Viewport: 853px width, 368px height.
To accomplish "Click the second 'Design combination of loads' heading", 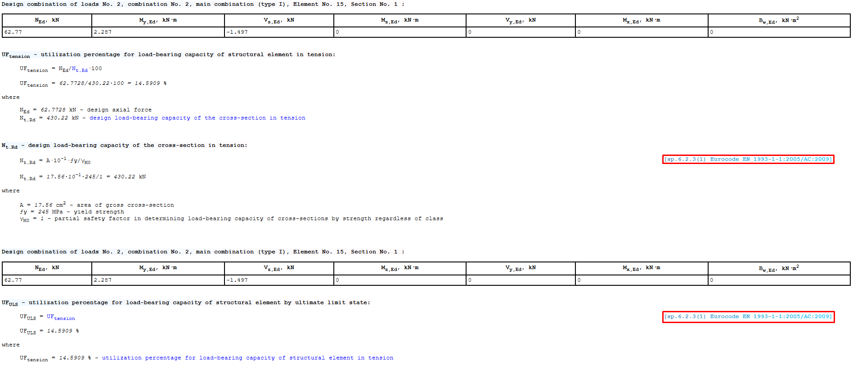I will tap(202, 252).
